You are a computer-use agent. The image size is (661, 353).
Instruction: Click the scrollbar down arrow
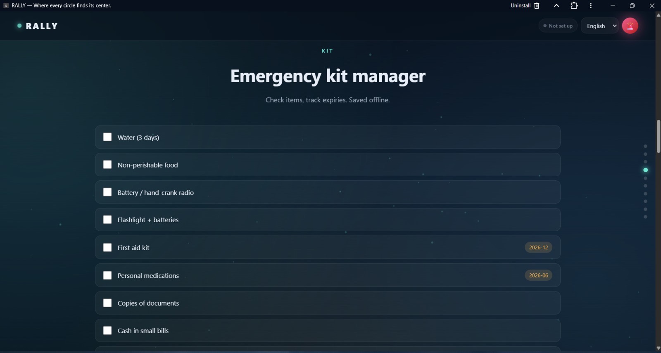coord(659,348)
